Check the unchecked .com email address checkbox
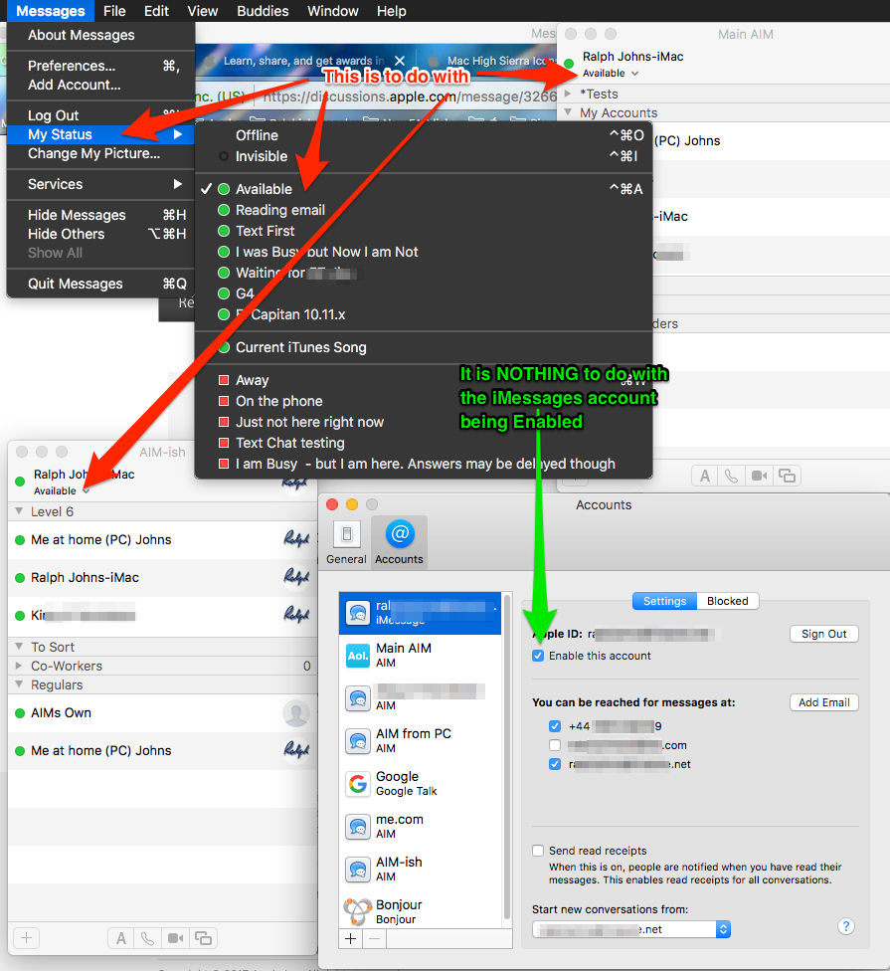Image resolution: width=890 pixels, height=971 pixels. (x=555, y=745)
